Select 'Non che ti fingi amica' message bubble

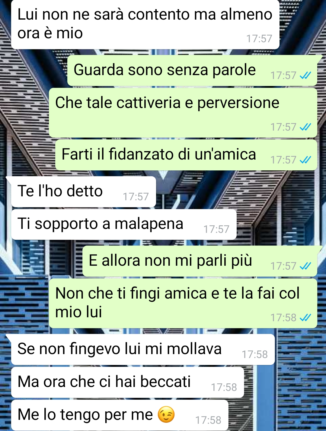[183, 303]
